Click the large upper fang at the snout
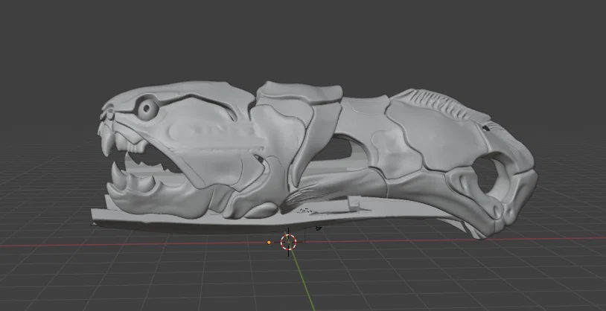 coord(107,144)
